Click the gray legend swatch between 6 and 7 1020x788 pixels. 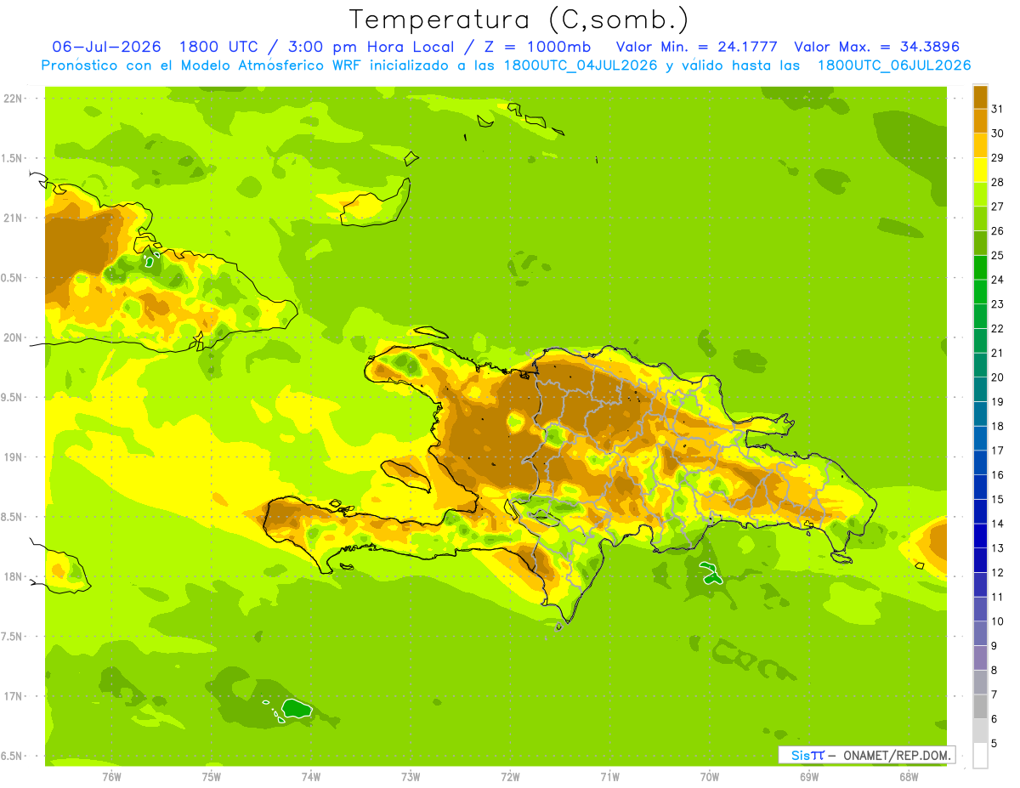[x=980, y=706]
